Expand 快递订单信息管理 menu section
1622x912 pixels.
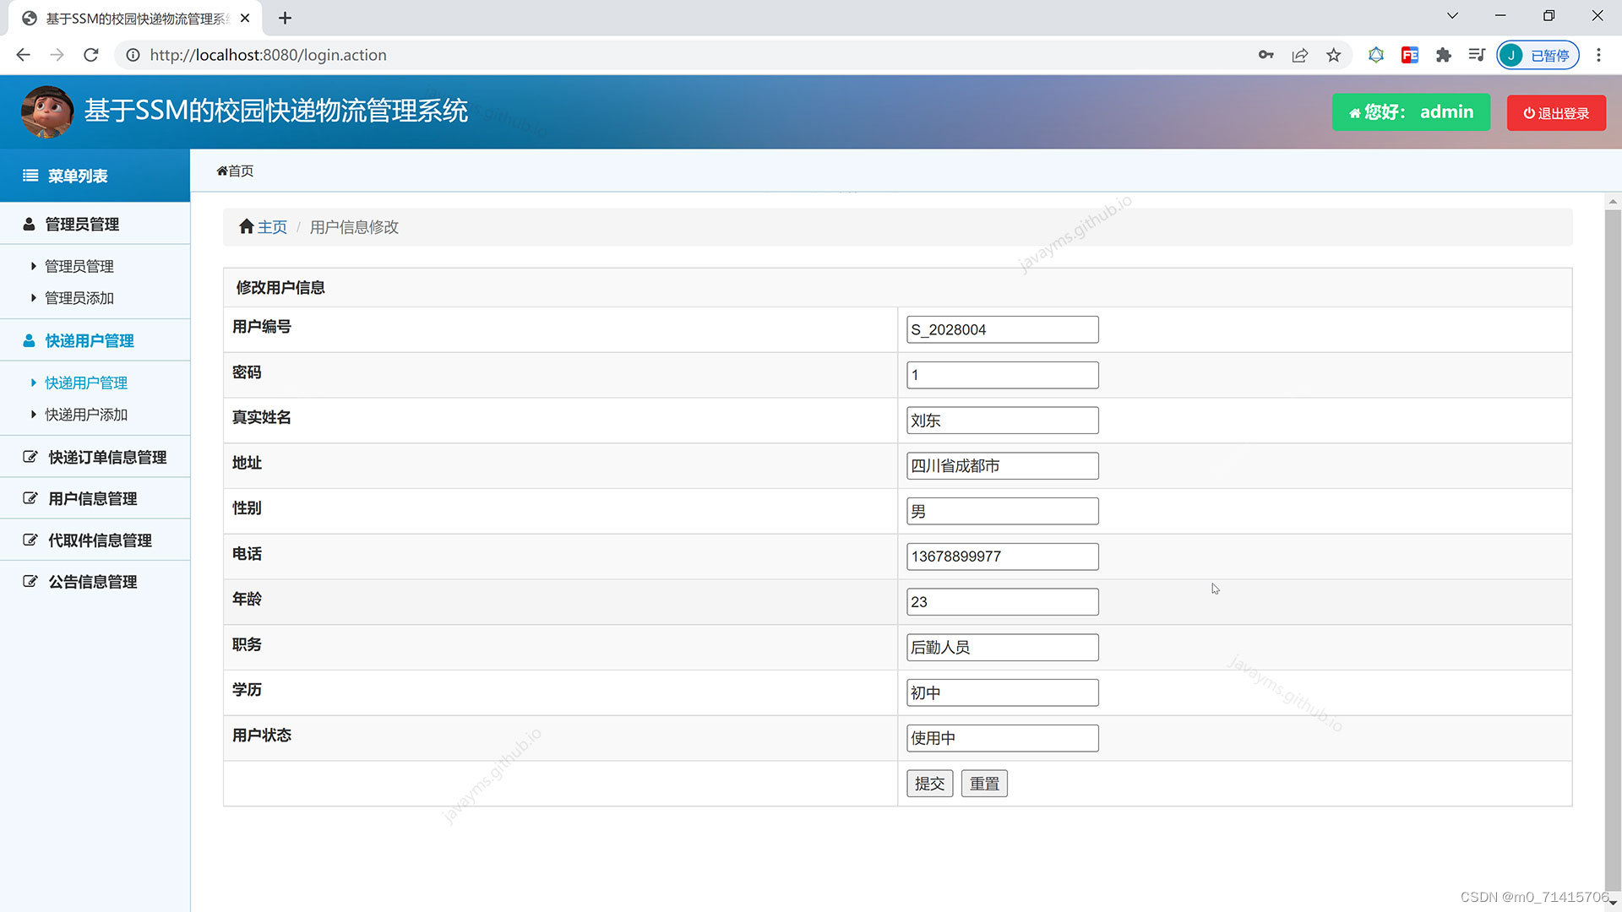click(106, 457)
